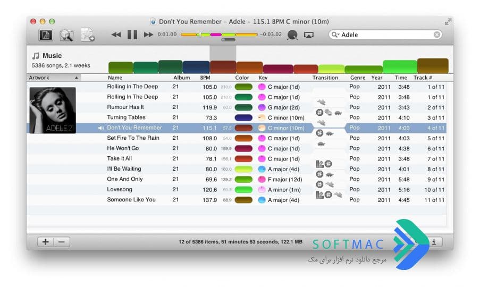Click the bright green block in the color timeline
The image size is (480, 287).
(400, 66)
